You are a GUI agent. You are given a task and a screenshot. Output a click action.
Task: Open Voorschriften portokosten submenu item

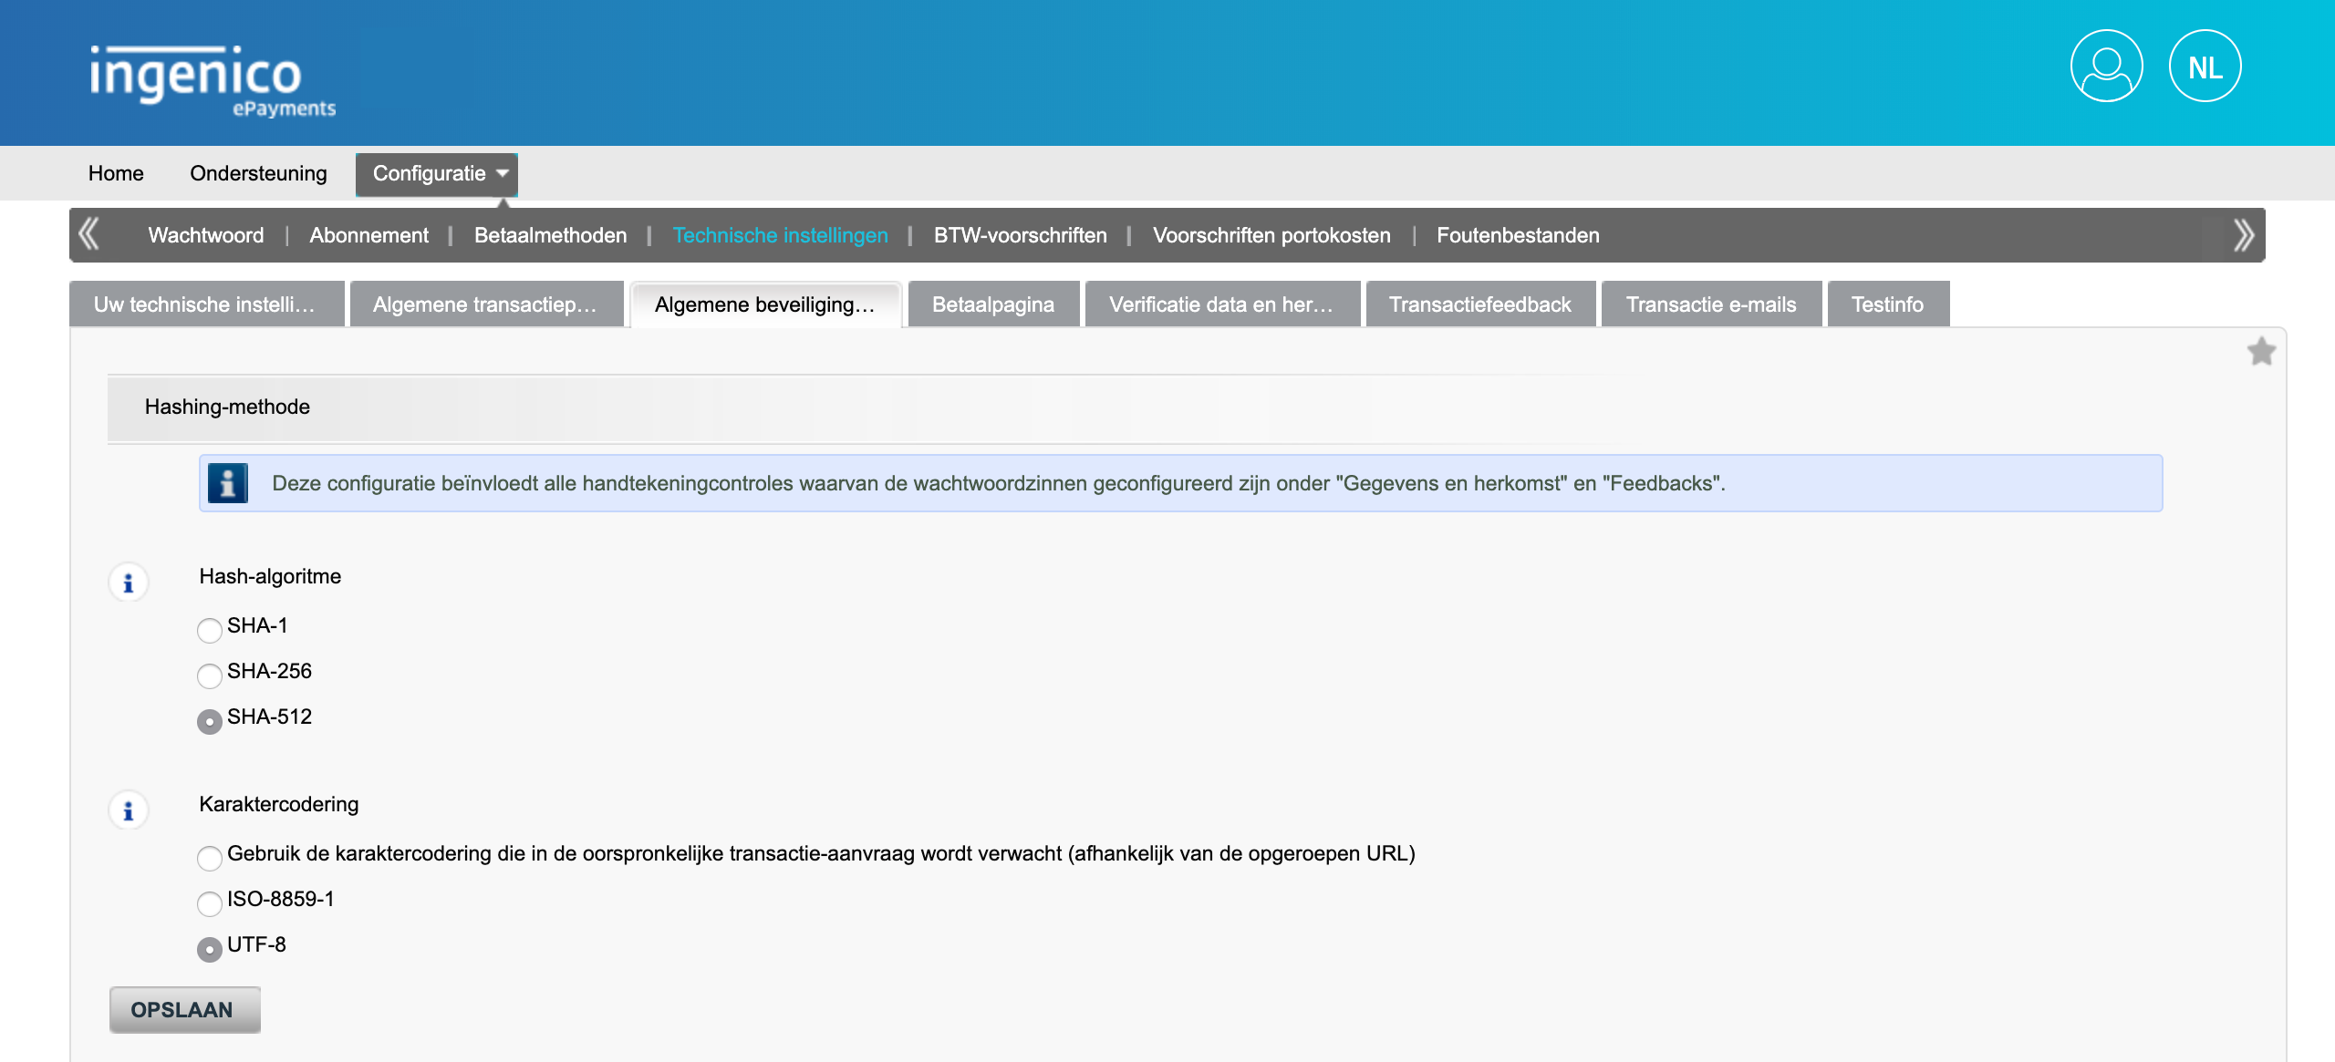click(1271, 235)
